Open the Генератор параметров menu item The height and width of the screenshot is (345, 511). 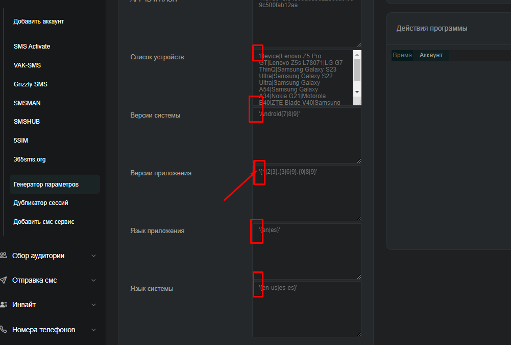coord(46,184)
